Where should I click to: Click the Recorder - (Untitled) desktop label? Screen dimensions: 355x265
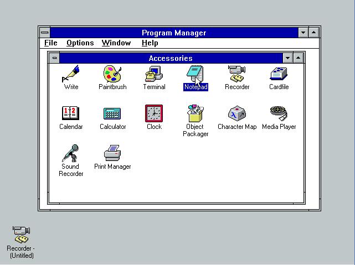coord(21,252)
